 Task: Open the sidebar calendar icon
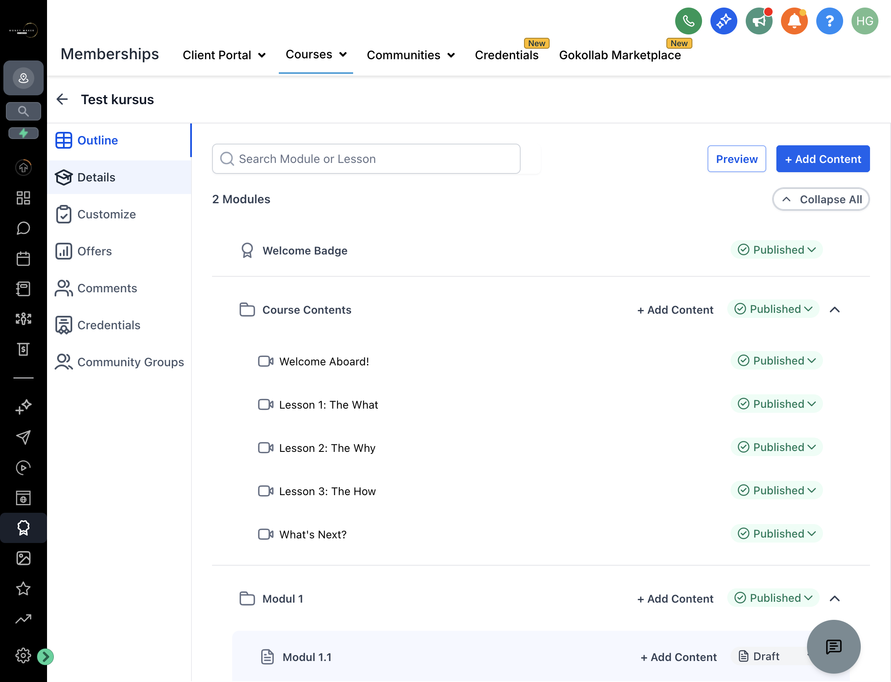(24, 258)
